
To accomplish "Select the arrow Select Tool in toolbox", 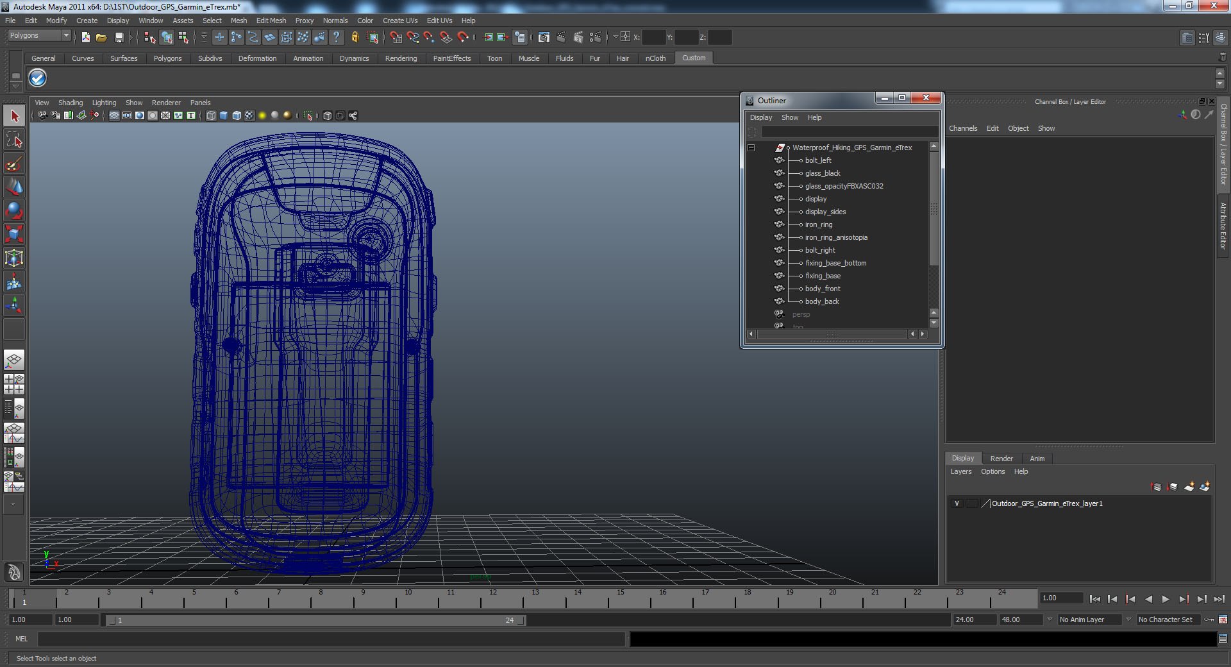I will click(14, 116).
